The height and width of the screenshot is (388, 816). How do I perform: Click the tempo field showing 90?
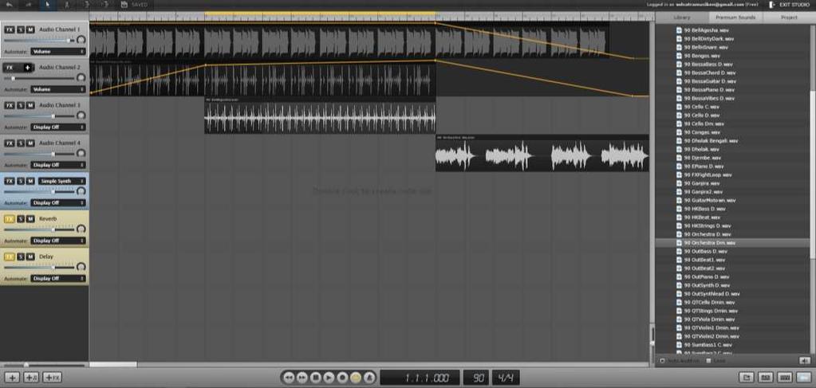475,378
